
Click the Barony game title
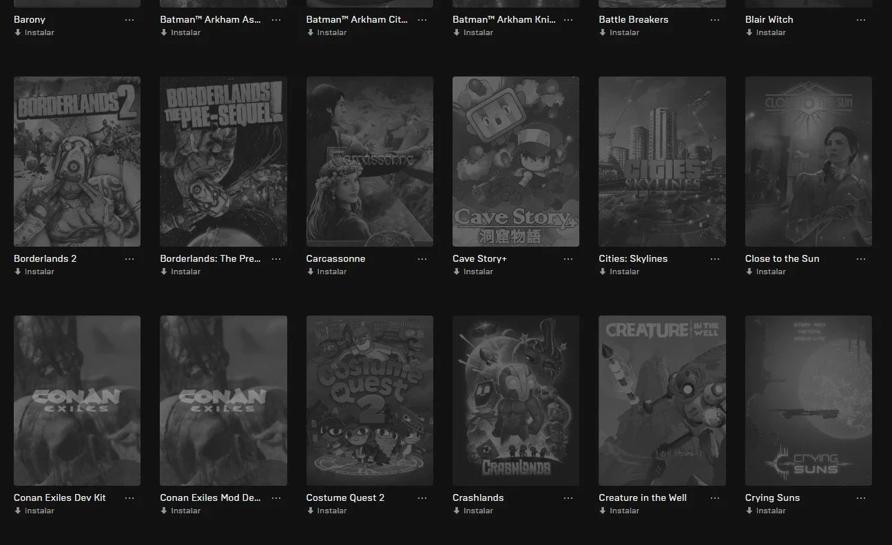coord(30,19)
